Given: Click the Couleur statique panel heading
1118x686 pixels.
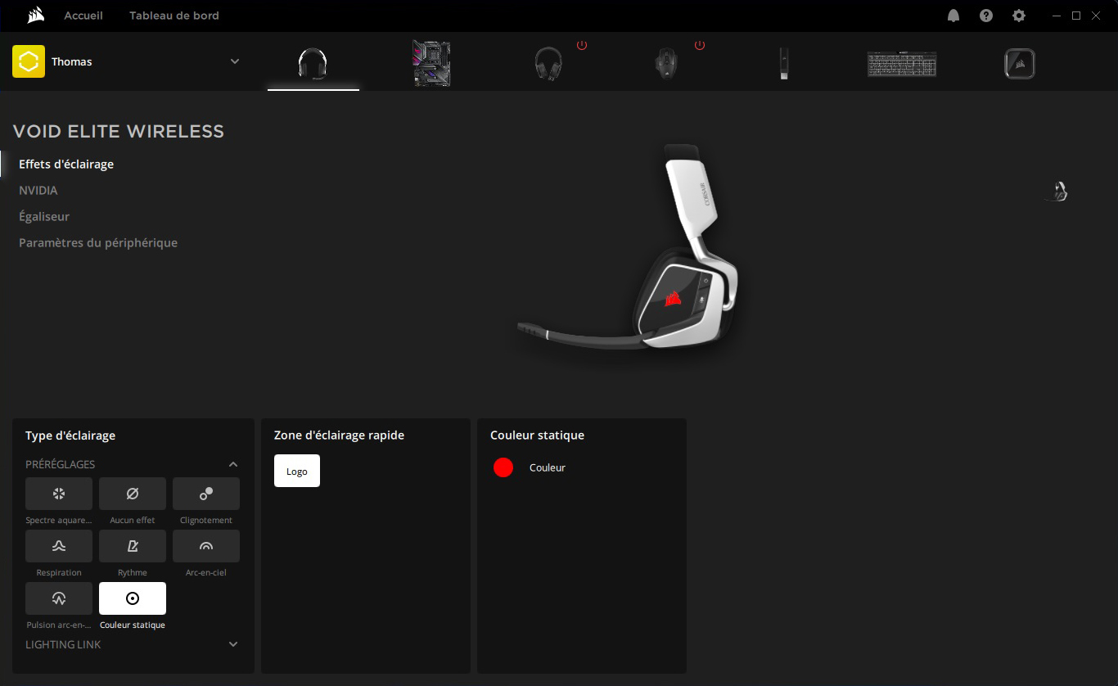Looking at the screenshot, I should click(x=538, y=436).
